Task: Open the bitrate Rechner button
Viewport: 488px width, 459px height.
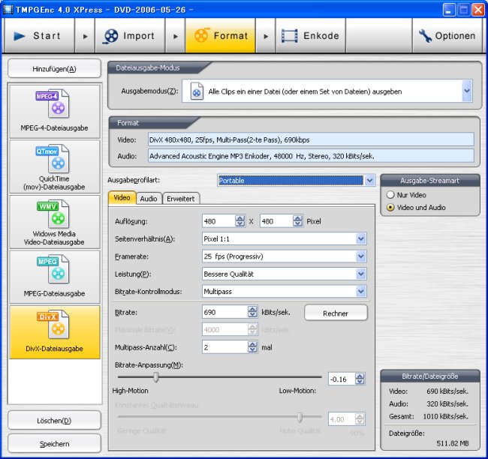Action: click(336, 313)
